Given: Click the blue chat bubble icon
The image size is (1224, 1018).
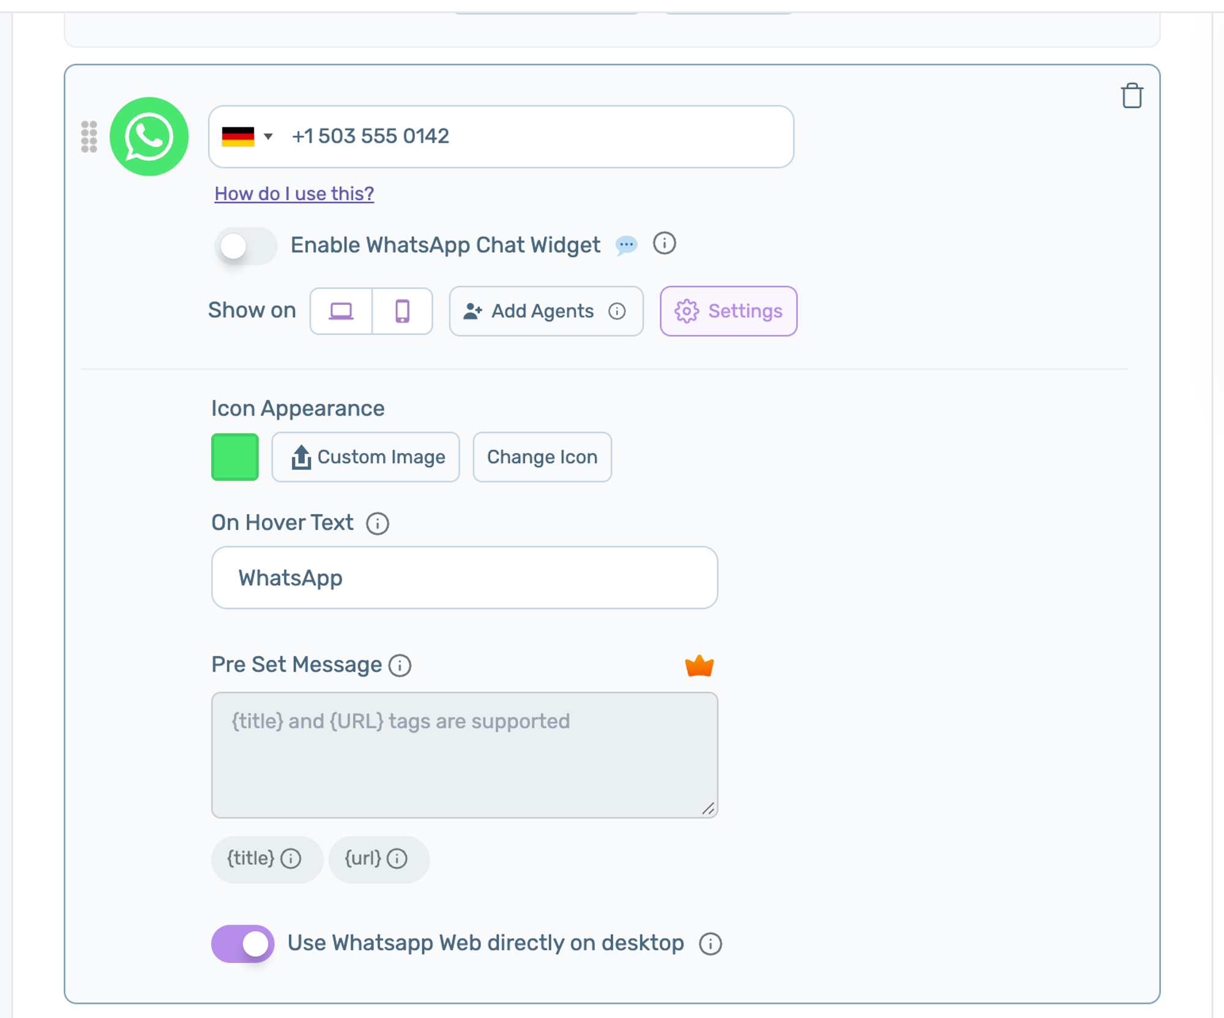Looking at the screenshot, I should coord(626,245).
